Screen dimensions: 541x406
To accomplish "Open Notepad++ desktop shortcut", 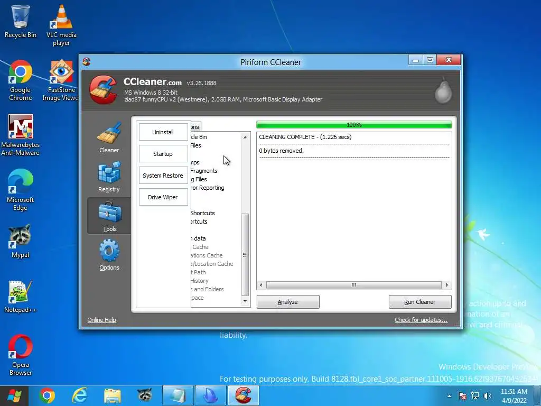I will tap(21, 296).
